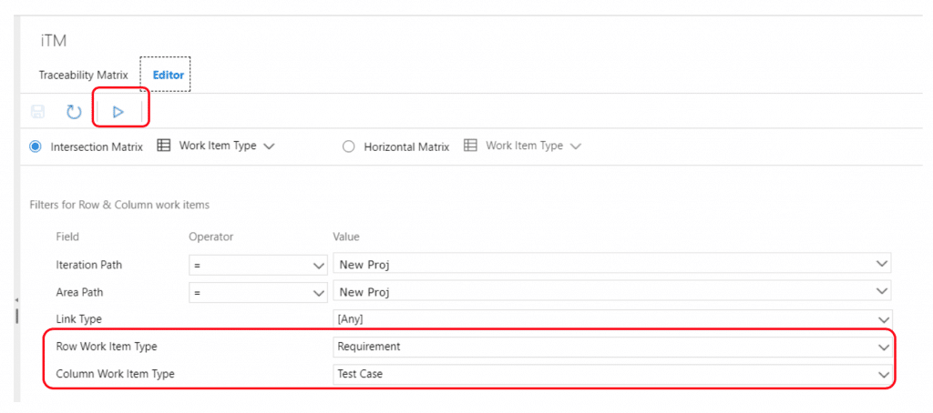Screen dimensions: 933x413
Task: Open Row Work Item Type Requirement dropdown
Action: pos(612,347)
